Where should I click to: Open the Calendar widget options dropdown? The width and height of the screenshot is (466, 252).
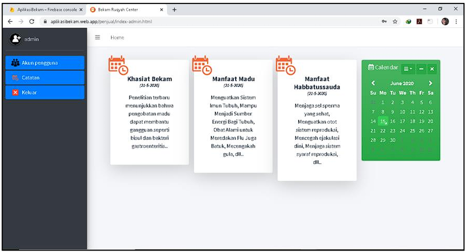point(408,69)
